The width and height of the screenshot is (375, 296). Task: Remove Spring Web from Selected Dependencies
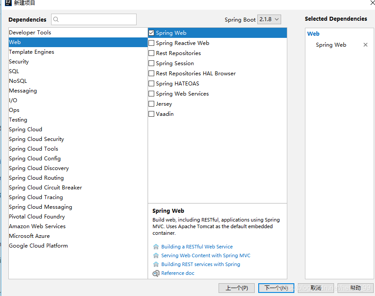click(x=365, y=45)
